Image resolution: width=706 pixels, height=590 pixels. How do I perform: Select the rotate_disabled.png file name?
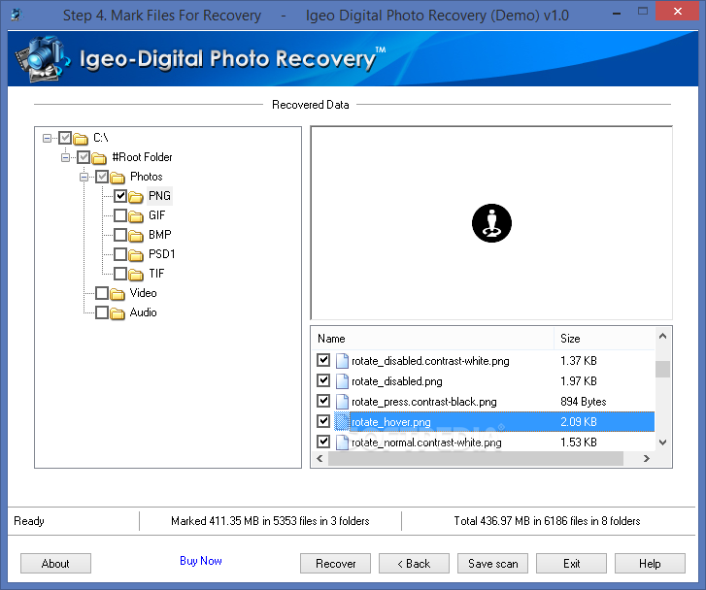click(x=396, y=381)
